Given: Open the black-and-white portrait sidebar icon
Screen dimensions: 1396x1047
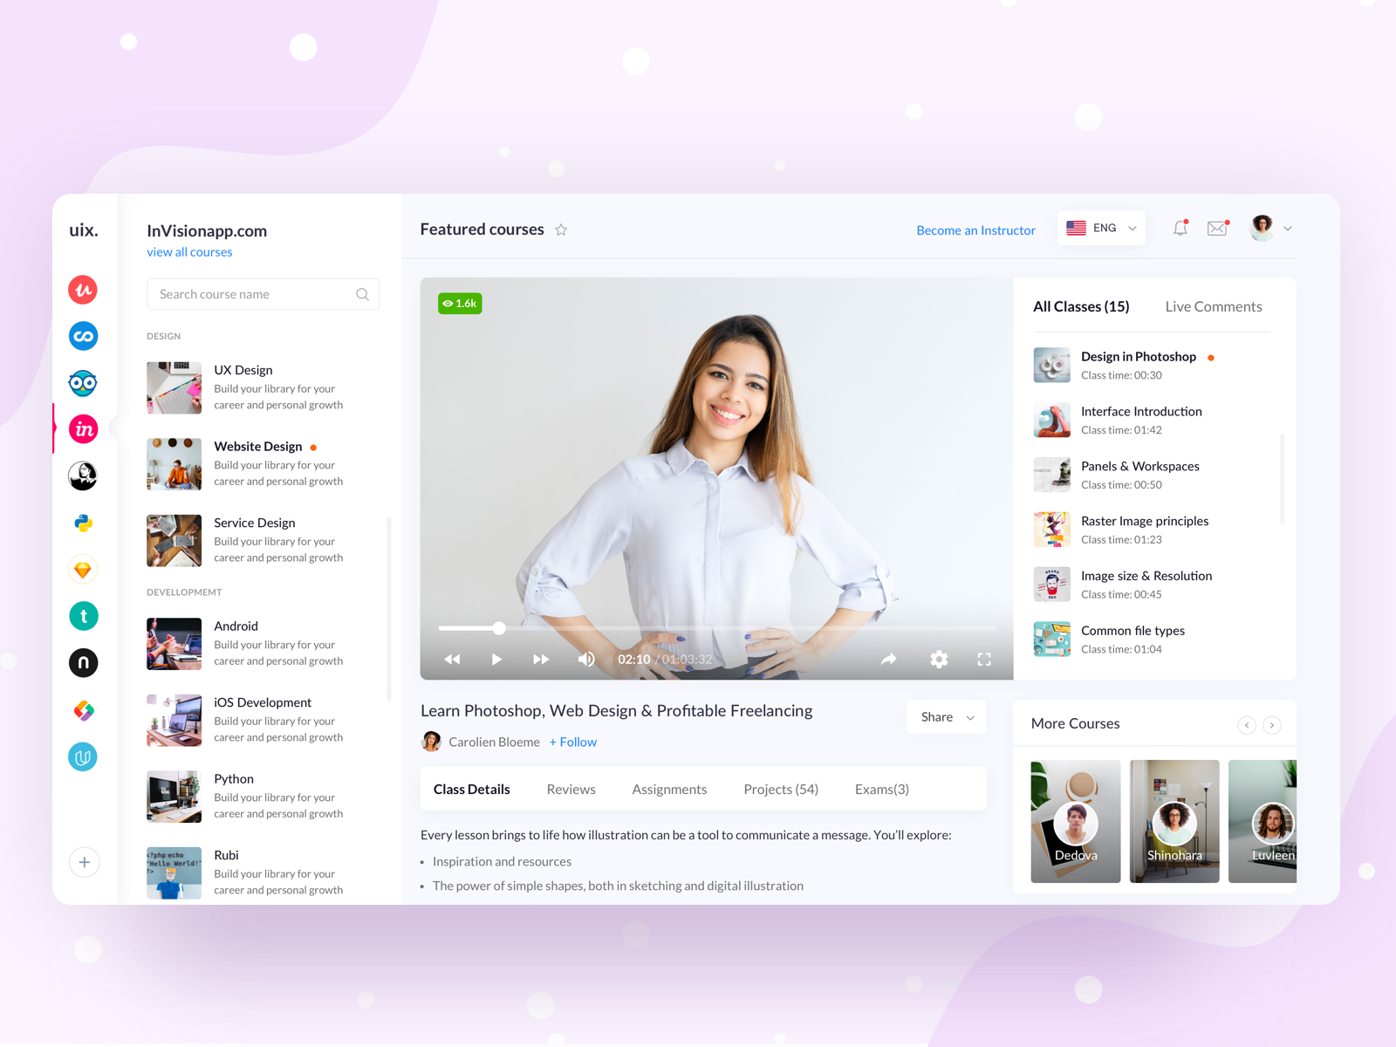Looking at the screenshot, I should pos(83,476).
